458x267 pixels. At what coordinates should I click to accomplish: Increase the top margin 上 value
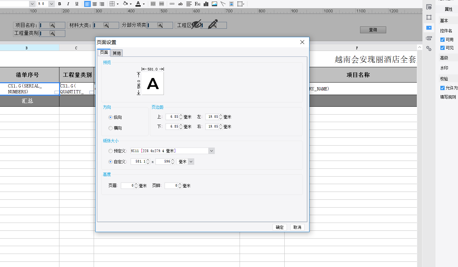tap(181, 116)
